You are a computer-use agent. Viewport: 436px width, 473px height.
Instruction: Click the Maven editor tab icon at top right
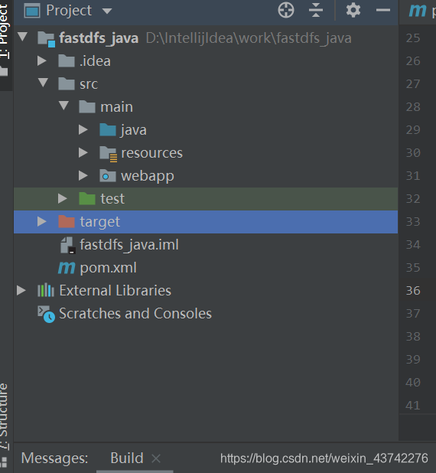point(418,11)
